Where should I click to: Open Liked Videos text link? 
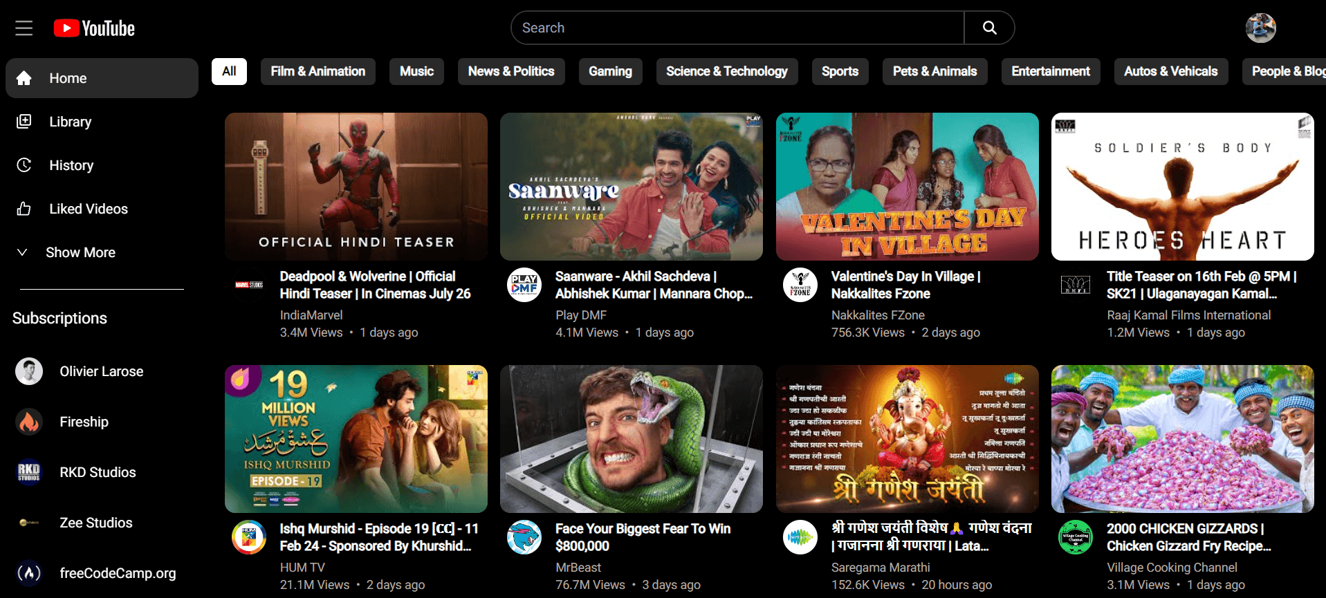(89, 209)
